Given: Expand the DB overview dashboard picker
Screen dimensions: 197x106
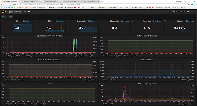Looking at the screenshot, I should (15, 12).
